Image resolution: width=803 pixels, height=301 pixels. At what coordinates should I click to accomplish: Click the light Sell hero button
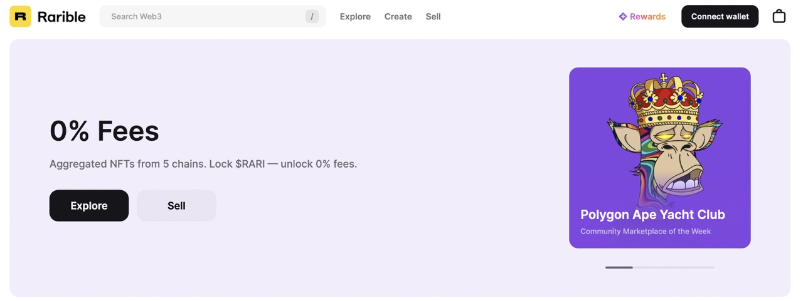[176, 205]
